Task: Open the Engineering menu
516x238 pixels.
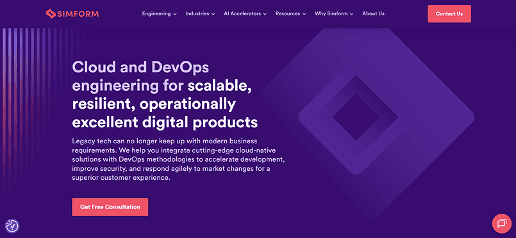Action: click(159, 14)
